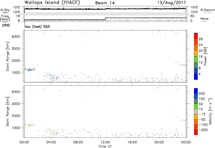
Task: Click the red segment of Power colorbar
Action: pos(196,36)
